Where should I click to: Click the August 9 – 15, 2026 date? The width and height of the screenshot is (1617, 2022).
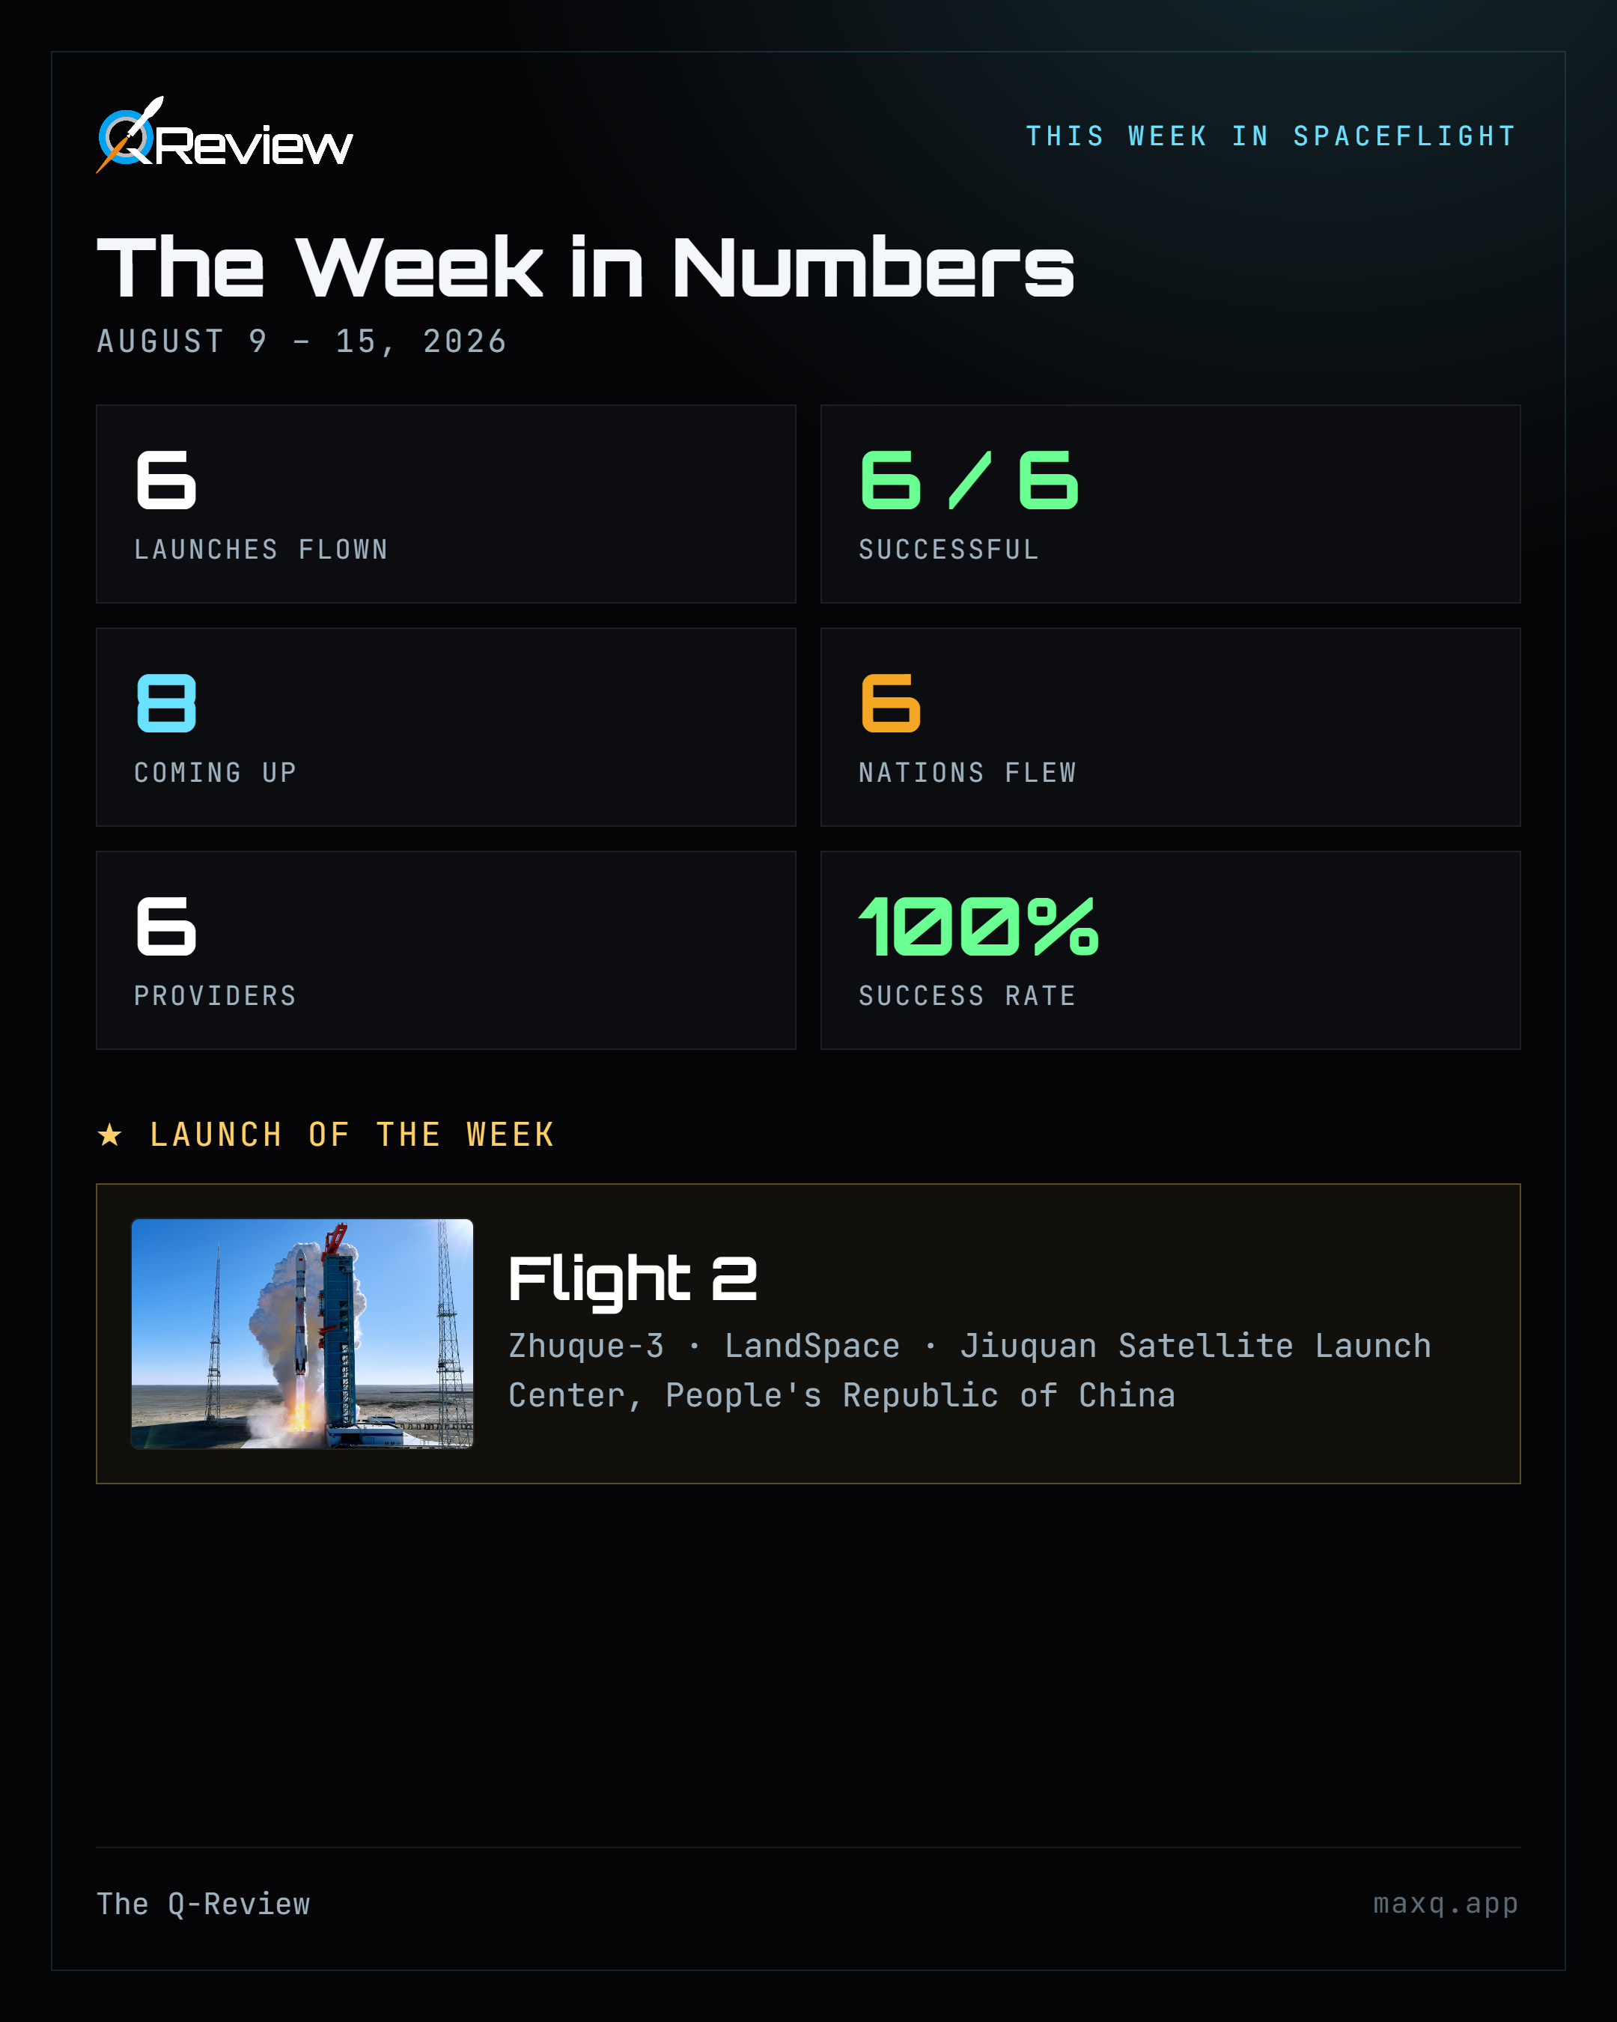pyautogui.click(x=302, y=341)
